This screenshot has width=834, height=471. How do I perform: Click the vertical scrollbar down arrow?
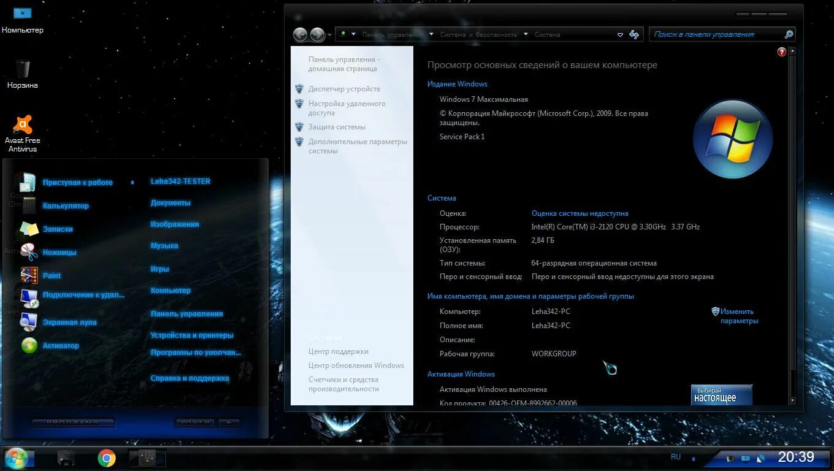[792, 400]
